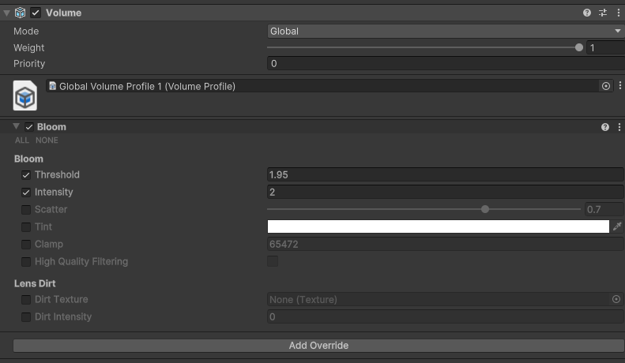Open the white Tint color swatch
Viewport: 625px width, 363px height.
439,226
